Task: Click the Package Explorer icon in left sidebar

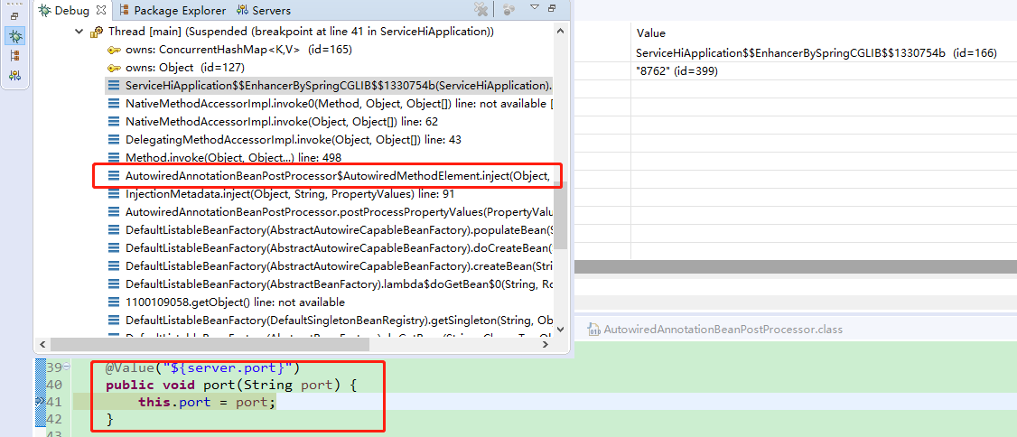Action: click(15, 56)
